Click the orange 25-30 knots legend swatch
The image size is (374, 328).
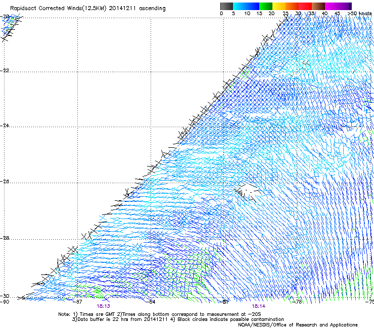(292, 6)
